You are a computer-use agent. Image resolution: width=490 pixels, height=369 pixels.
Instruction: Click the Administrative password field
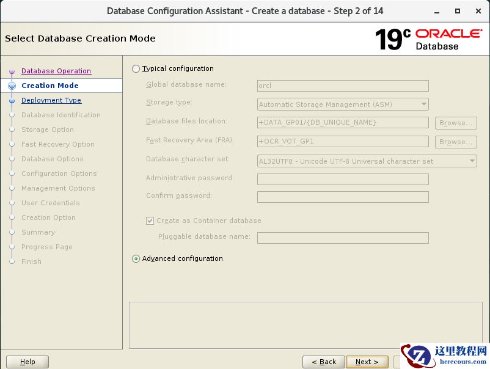coord(343,180)
